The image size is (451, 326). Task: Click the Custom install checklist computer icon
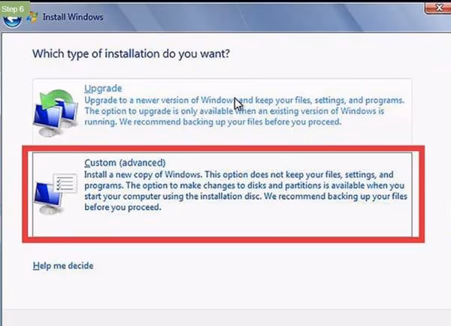click(x=56, y=194)
